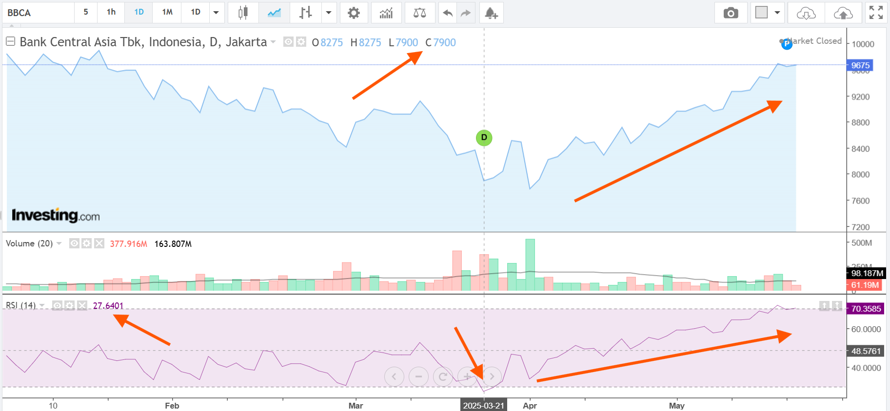
Task: Zoom out with the minus chart button
Action: [418, 376]
